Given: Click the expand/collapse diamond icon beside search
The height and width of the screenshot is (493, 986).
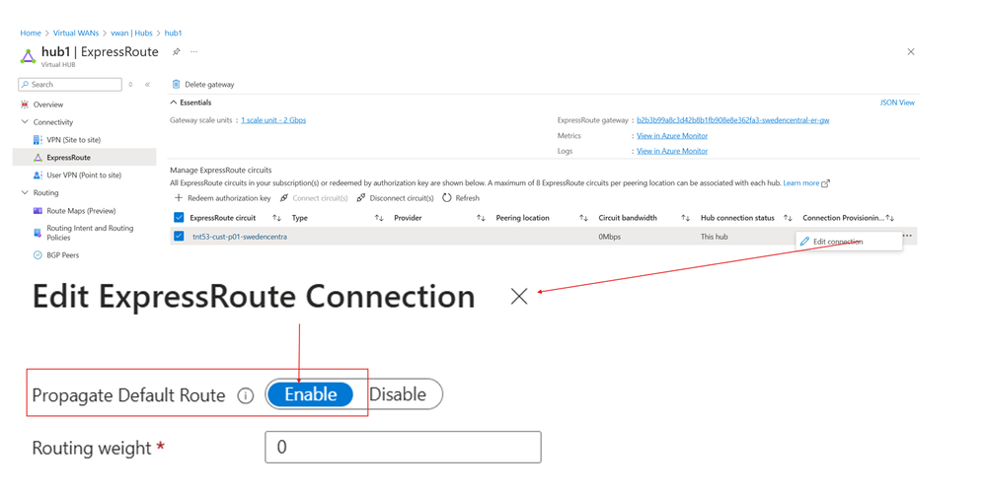Looking at the screenshot, I should click(131, 84).
